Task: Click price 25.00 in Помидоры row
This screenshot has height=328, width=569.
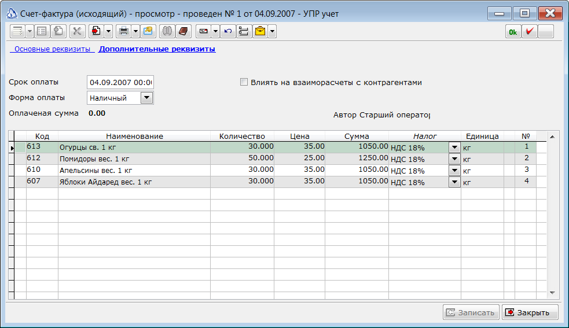Action: coord(300,159)
